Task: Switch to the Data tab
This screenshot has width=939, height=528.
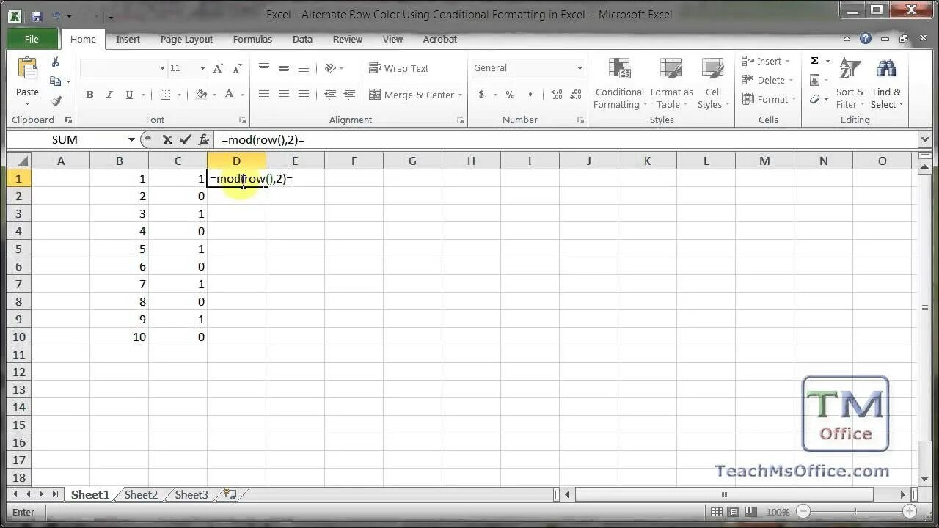Action: pos(302,39)
